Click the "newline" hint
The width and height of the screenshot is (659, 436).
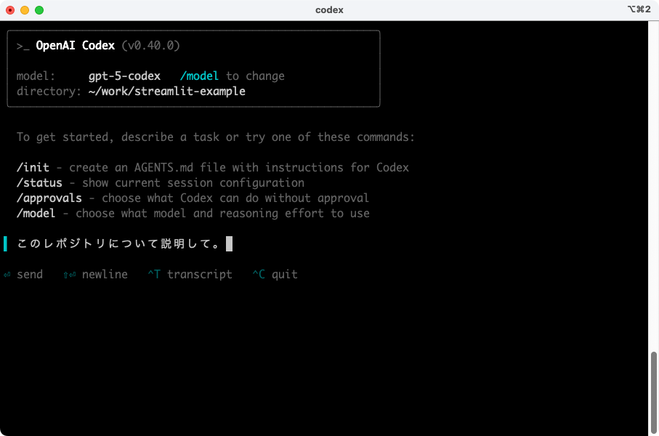pyautogui.click(x=105, y=275)
